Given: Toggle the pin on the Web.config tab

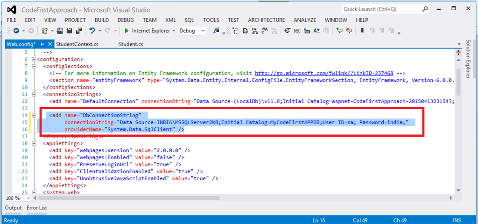Looking at the screenshot, I should (x=42, y=44).
